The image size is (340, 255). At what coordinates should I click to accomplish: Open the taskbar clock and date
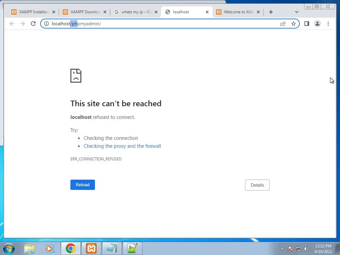coord(323,249)
